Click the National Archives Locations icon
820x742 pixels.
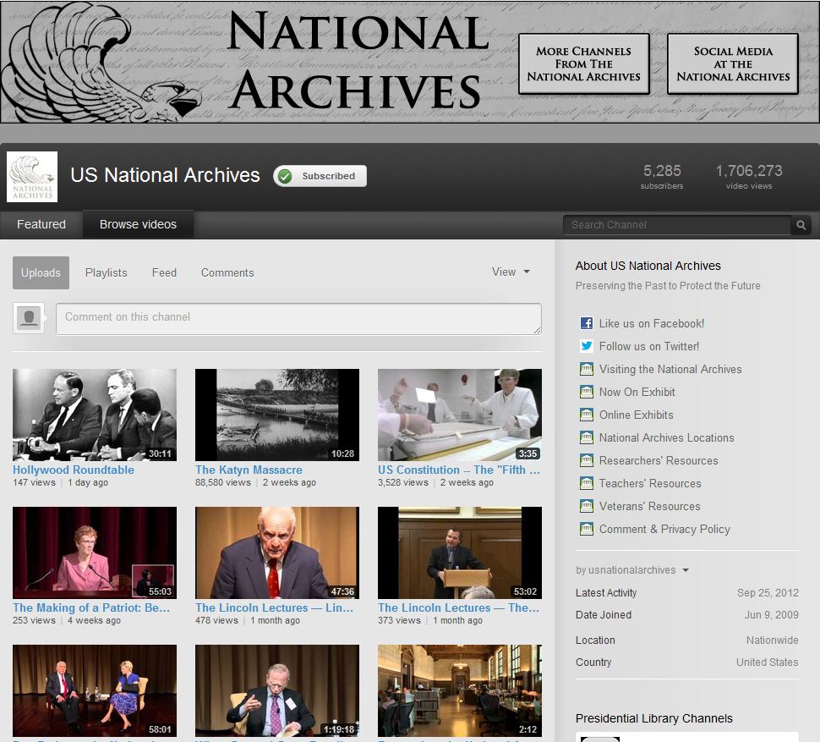[x=587, y=437]
